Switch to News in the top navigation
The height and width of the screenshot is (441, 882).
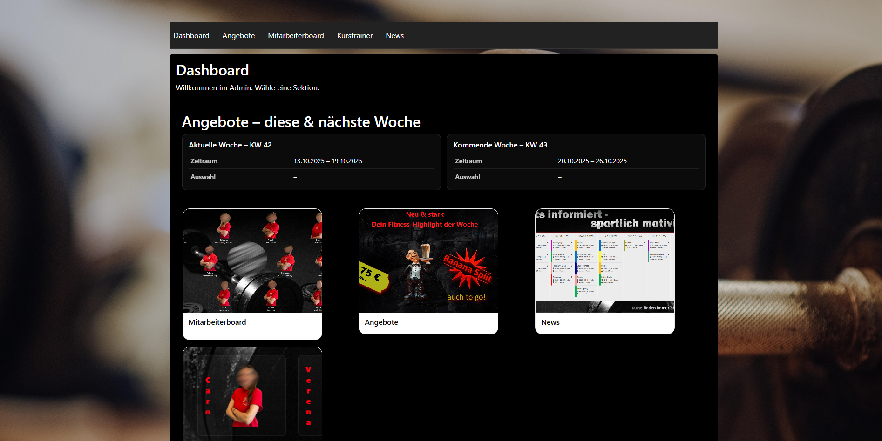394,36
